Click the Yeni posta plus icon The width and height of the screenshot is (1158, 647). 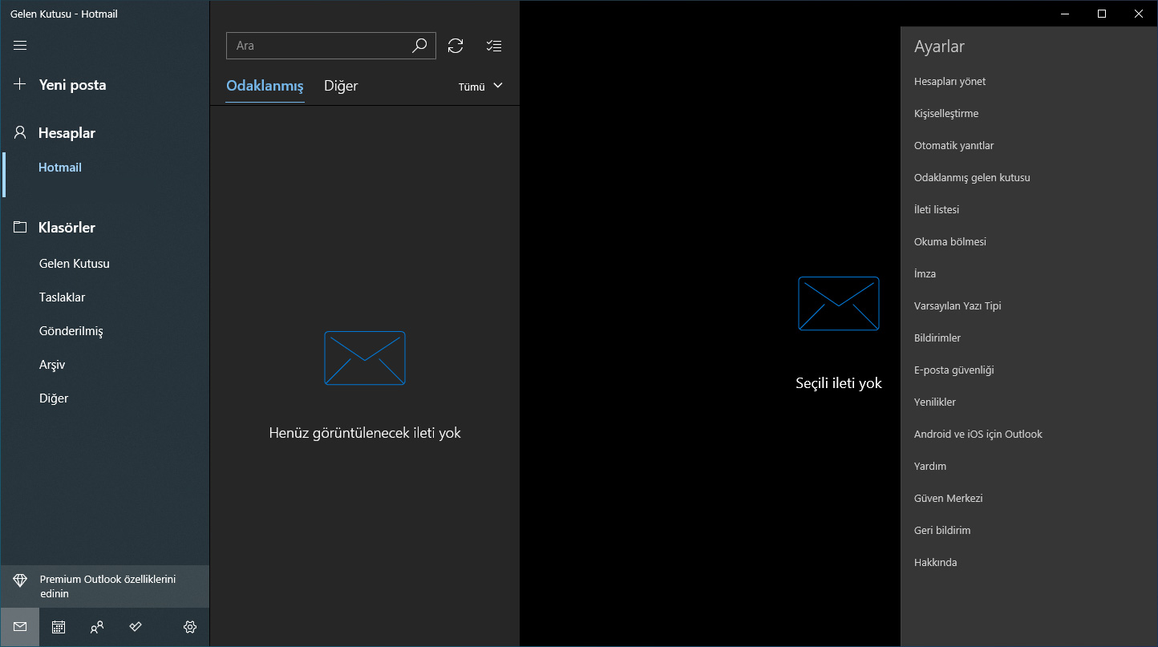tap(20, 84)
